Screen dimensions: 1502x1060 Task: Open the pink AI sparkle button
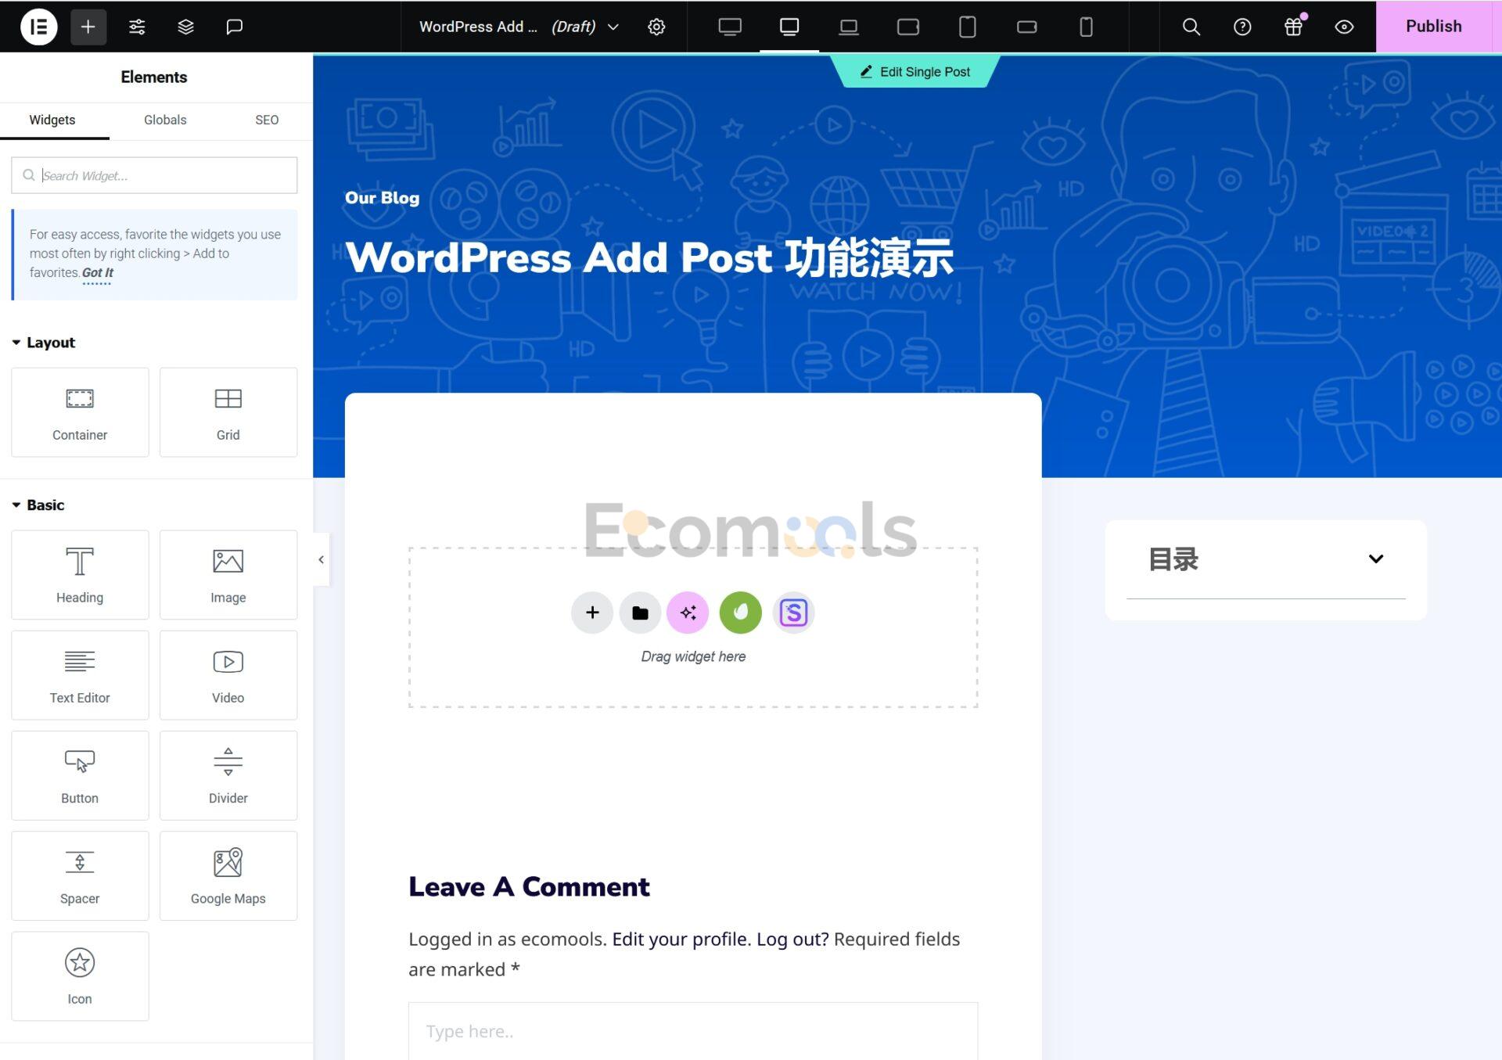[688, 613]
